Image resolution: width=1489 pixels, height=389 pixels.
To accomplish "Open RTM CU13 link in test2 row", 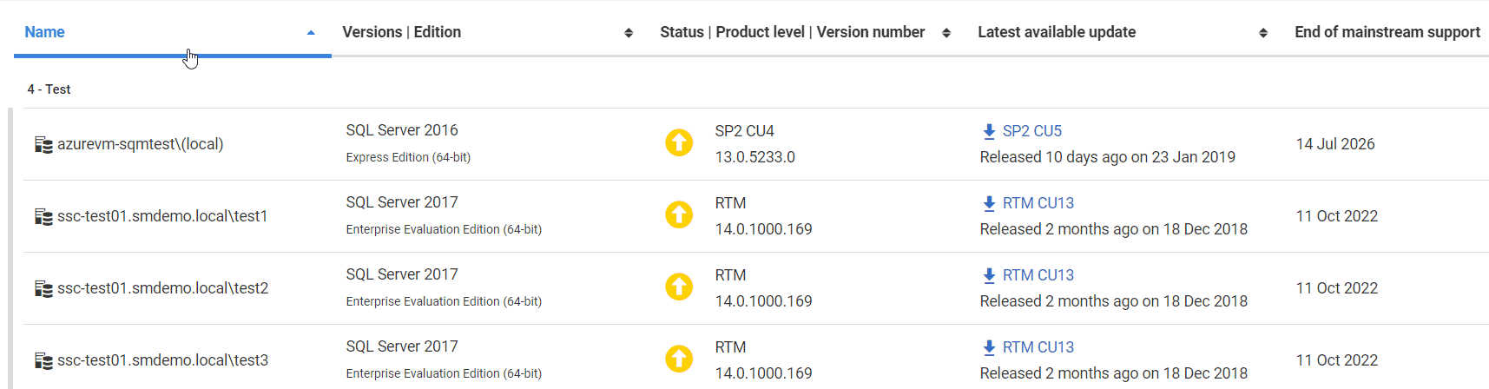I will pyautogui.click(x=1038, y=275).
